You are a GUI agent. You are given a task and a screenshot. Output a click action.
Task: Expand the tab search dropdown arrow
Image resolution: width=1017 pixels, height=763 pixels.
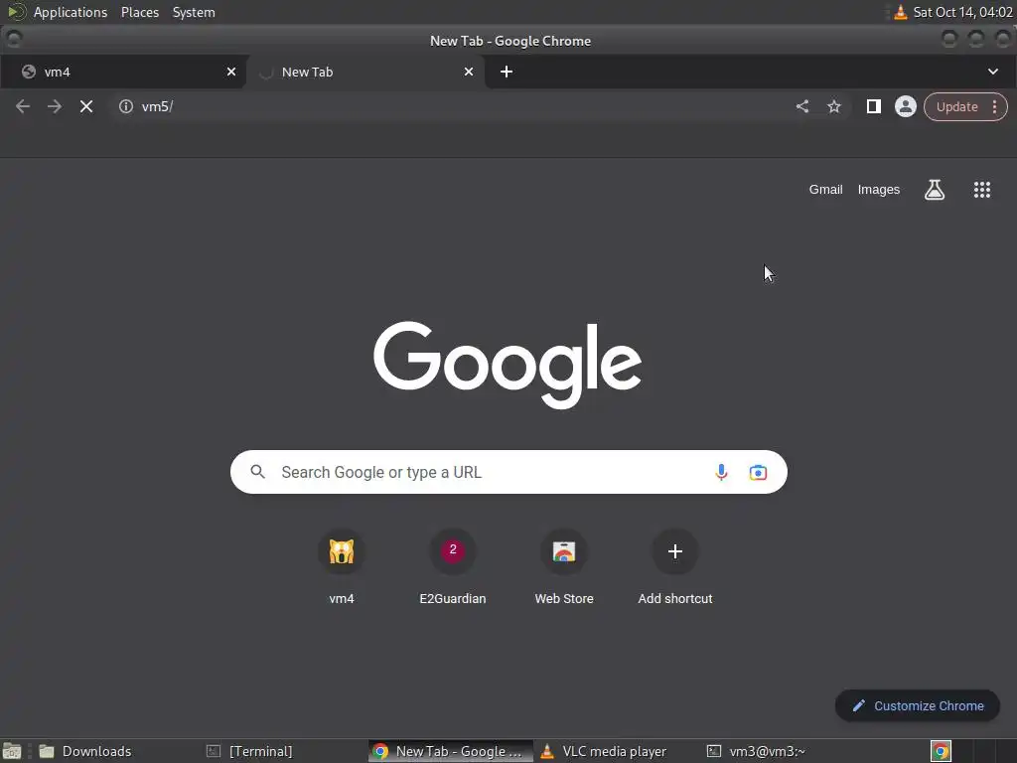pos(993,72)
